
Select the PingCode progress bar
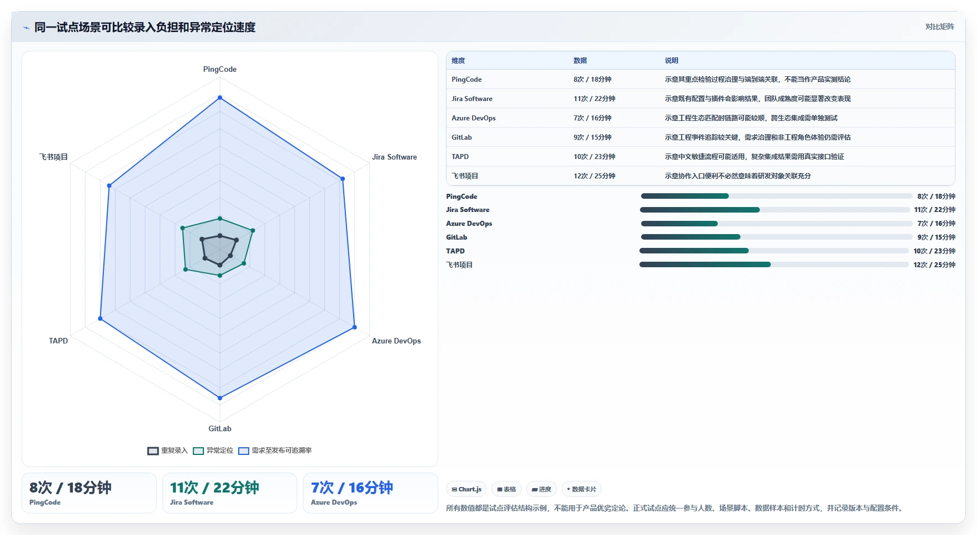click(776, 196)
